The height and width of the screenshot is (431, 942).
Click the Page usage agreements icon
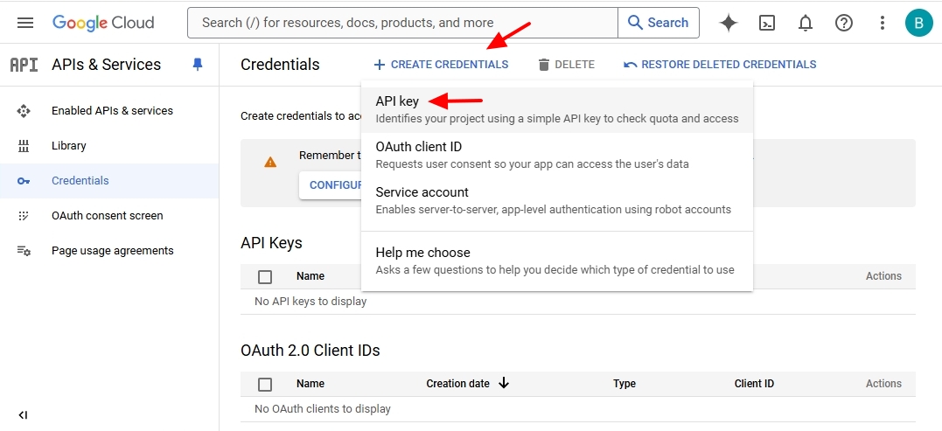pos(24,250)
